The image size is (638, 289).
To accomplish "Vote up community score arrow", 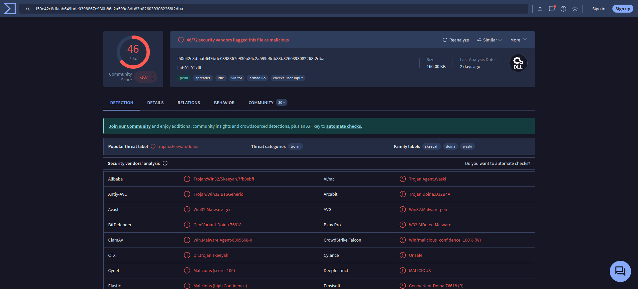I will 153,75.
